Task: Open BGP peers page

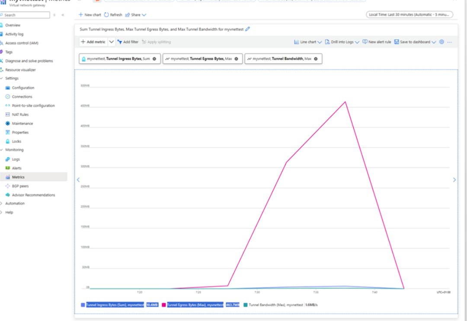Action: click(x=20, y=186)
